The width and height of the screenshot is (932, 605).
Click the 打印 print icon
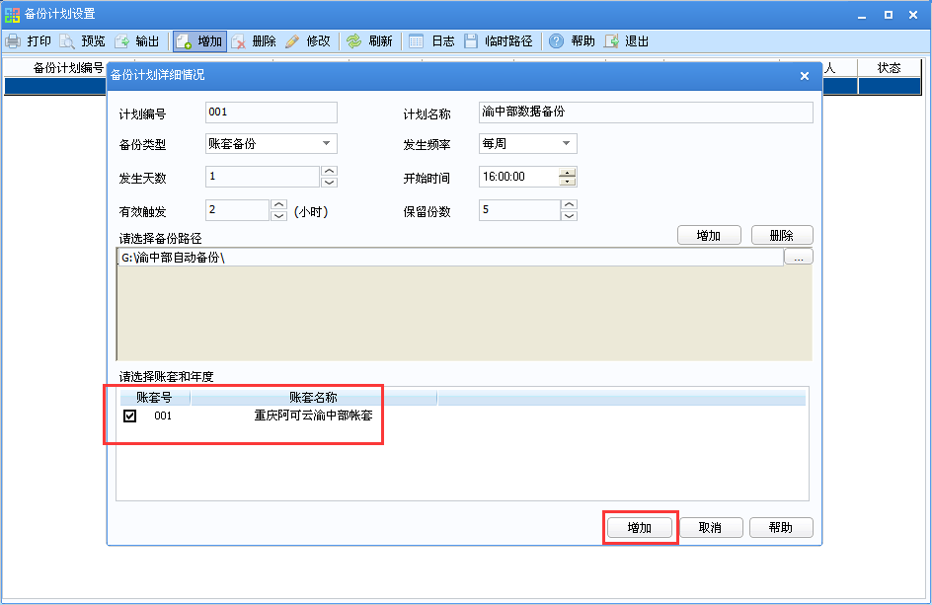(15, 40)
